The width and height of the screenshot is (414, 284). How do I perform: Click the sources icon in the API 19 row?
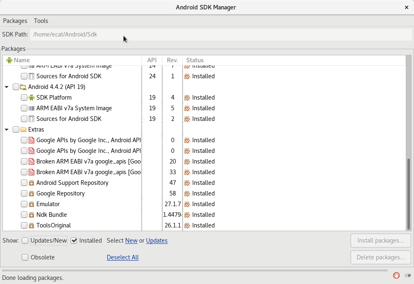coord(32,119)
